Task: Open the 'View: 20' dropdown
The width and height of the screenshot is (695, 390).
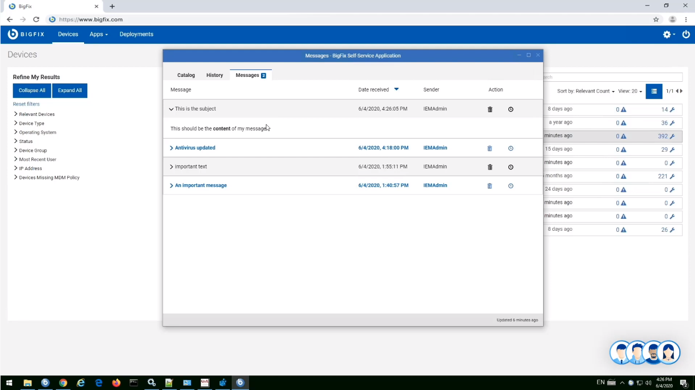Action: [630, 91]
